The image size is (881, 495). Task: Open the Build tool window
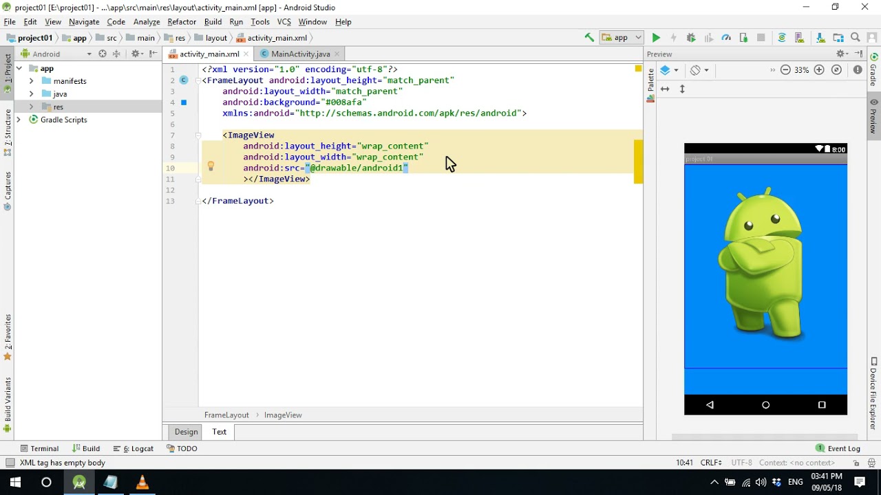86,448
